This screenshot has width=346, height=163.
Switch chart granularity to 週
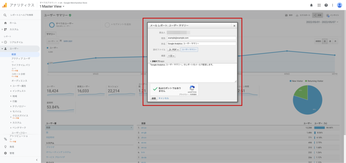330,41
